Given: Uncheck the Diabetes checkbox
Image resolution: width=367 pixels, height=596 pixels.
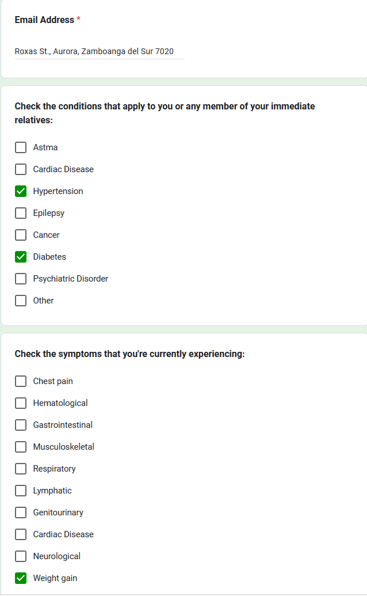Looking at the screenshot, I should click(21, 257).
